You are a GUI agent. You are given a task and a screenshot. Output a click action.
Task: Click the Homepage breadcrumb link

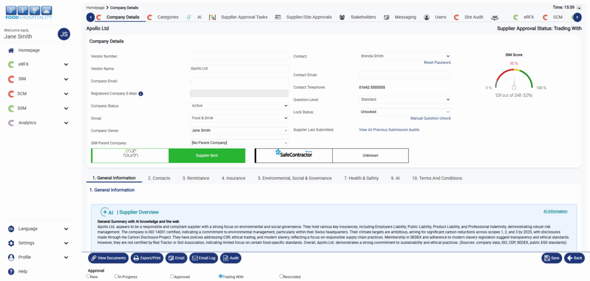point(95,8)
